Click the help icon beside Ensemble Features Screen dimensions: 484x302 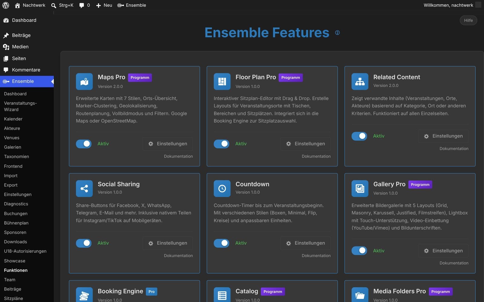337,33
